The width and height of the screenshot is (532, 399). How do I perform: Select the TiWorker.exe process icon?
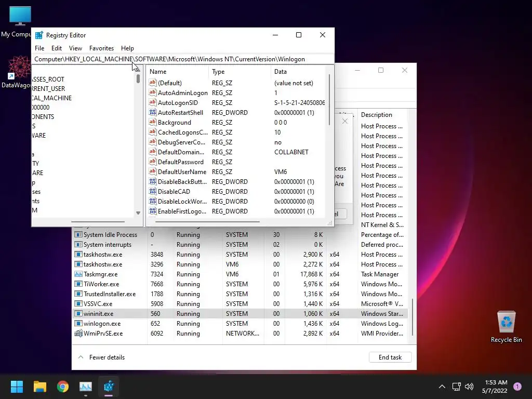[x=78, y=284]
